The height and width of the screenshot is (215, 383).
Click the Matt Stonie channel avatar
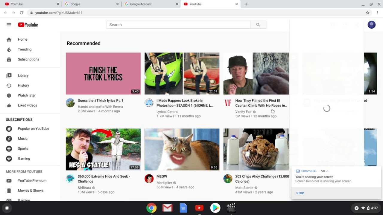[228, 179]
